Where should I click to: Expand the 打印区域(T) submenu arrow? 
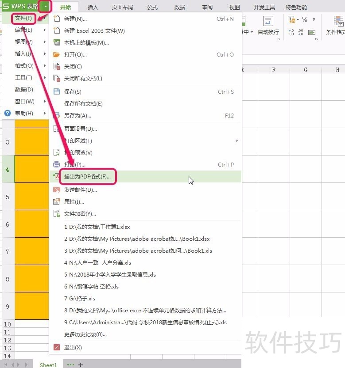pyautogui.click(x=237, y=140)
